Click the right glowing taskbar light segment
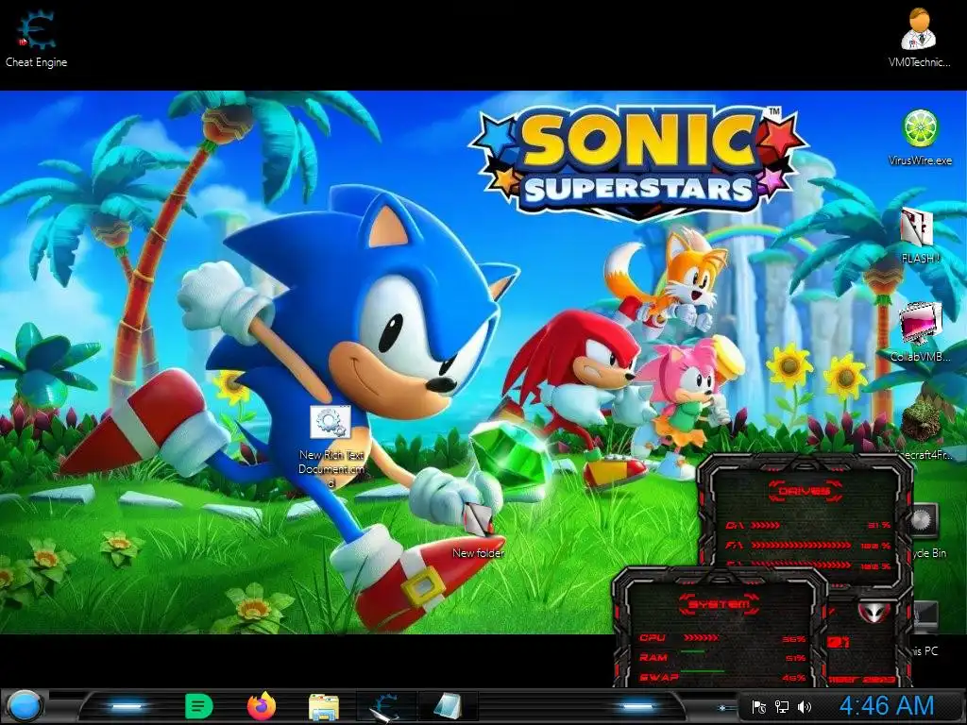Image resolution: width=967 pixels, height=725 pixels. pyautogui.click(x=637, y=706)
